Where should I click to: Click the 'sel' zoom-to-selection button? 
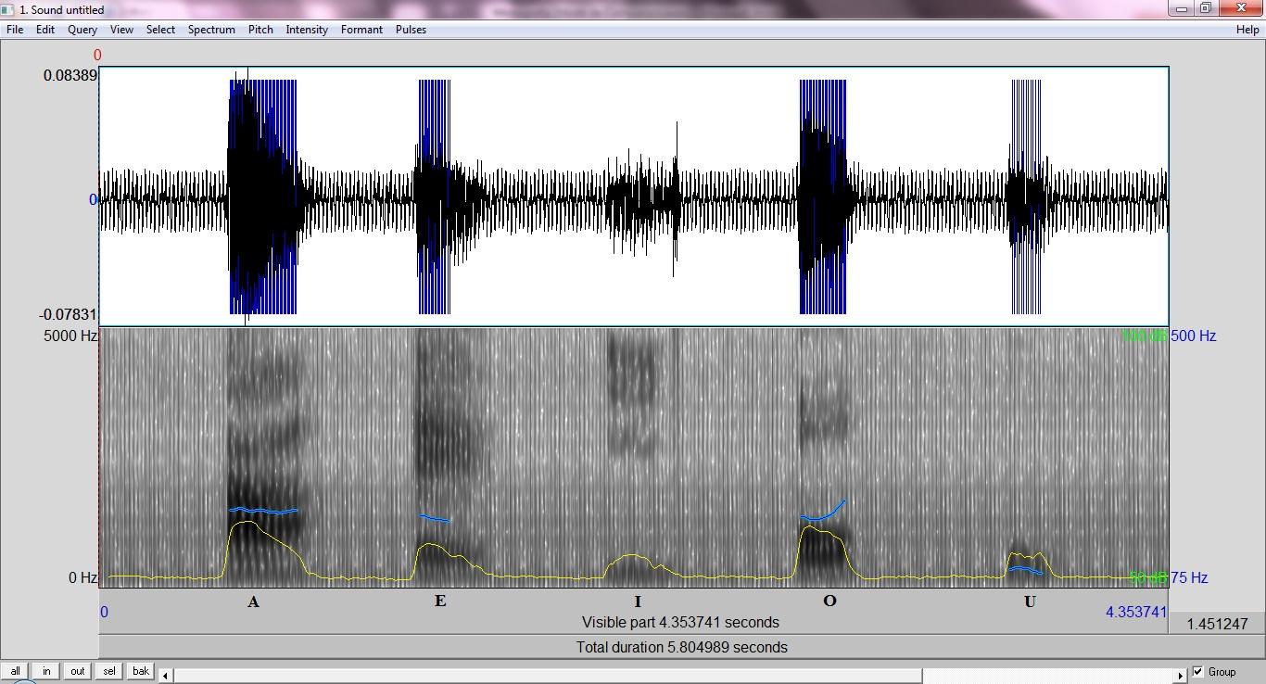109,671
